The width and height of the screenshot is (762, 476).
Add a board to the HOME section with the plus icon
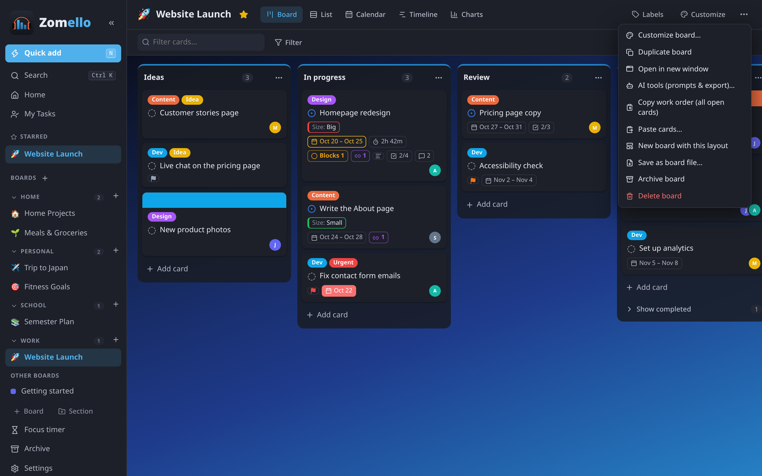pyautogui.click(x=116, y=196)
